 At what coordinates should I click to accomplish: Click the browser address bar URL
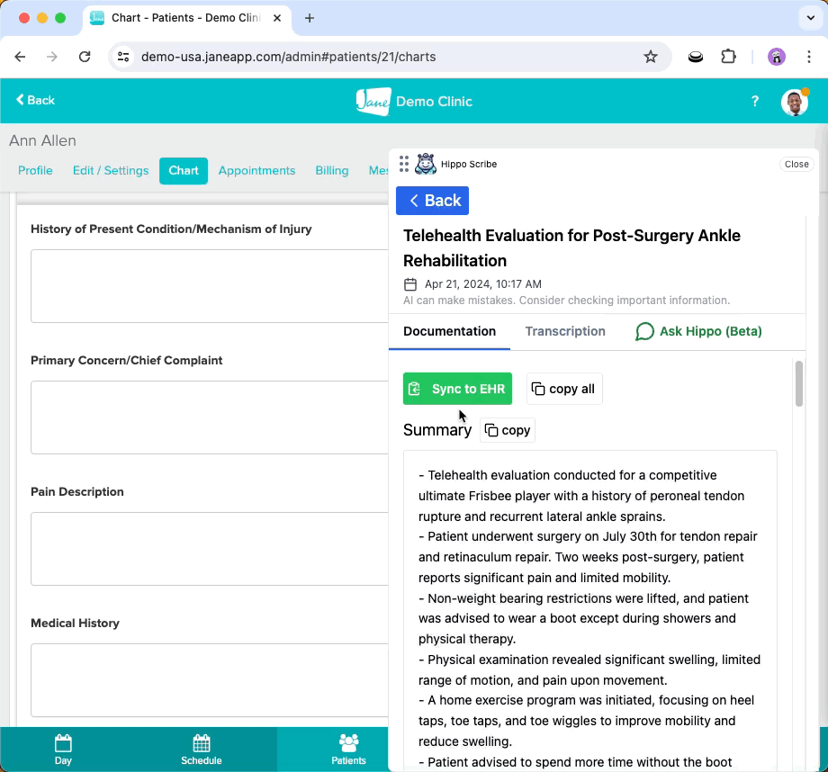point(288,57)
